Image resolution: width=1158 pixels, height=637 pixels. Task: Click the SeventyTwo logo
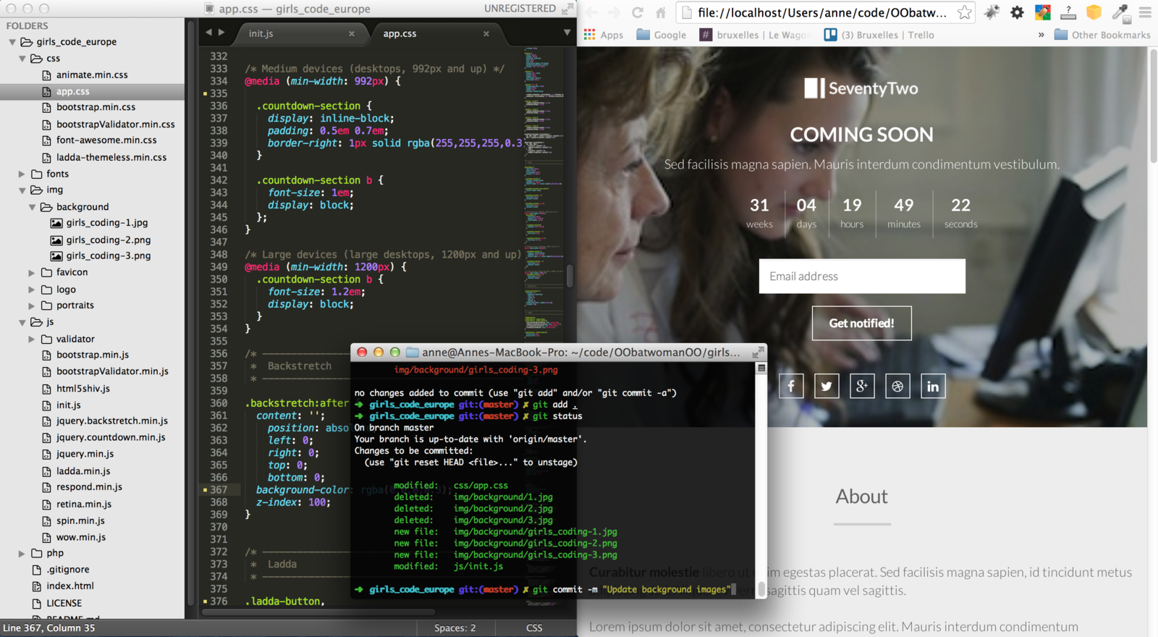point(861,88)
